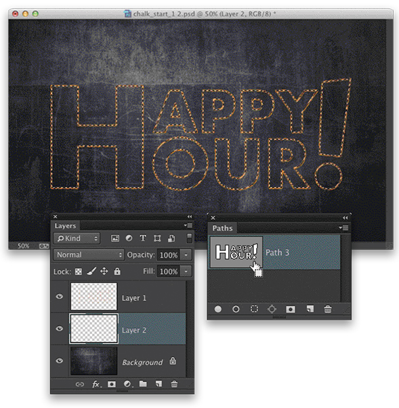This screenshot has width=399, height=408.
Task: Open the Layers panel flyout menu
Action: pos(188,225)
